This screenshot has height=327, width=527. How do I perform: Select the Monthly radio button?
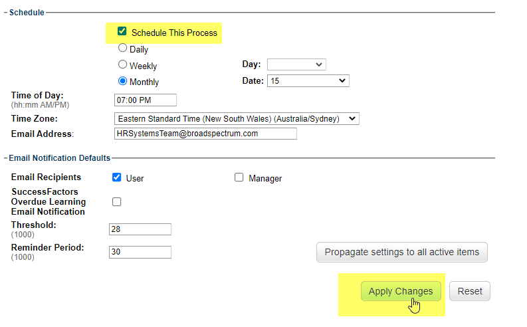(122, 81)
